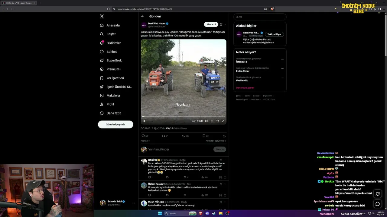Click the Gönderi yayınla button

tap(115, 124)
